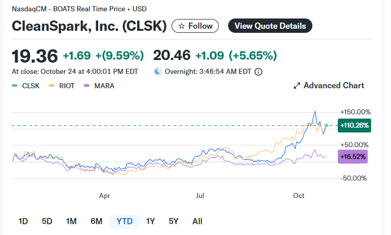Open overnight price info circle icon

point(258,72)
